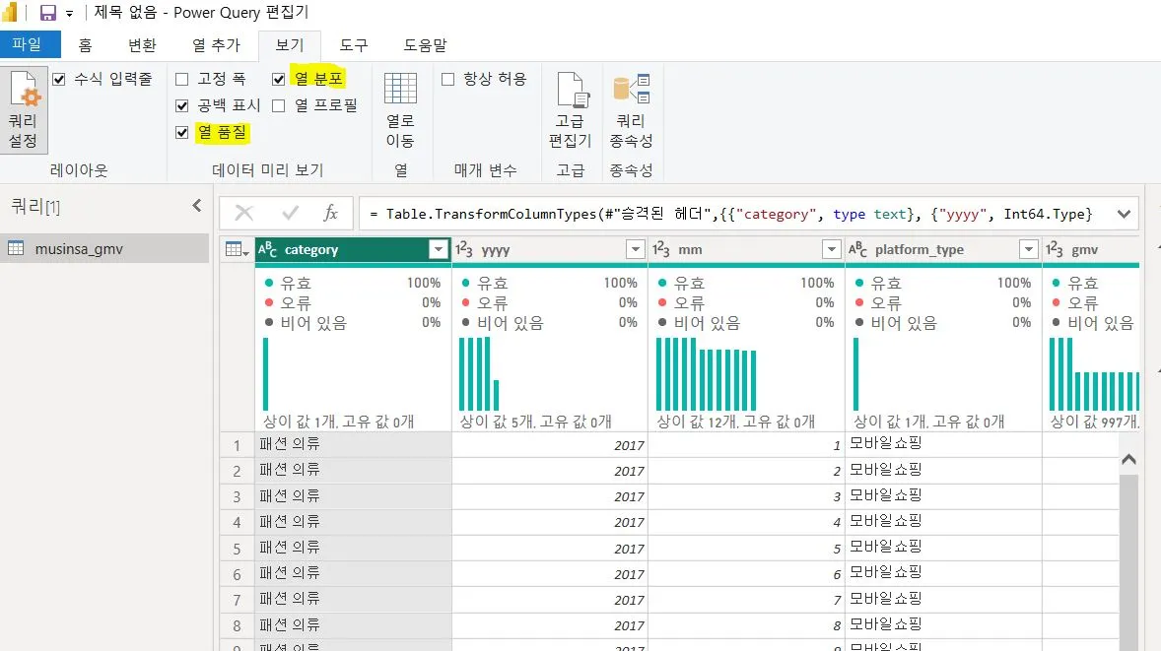The image size is (1161, 651).
Task: Toggle the 공백 표시 checkbox
Action: (182, 105)
